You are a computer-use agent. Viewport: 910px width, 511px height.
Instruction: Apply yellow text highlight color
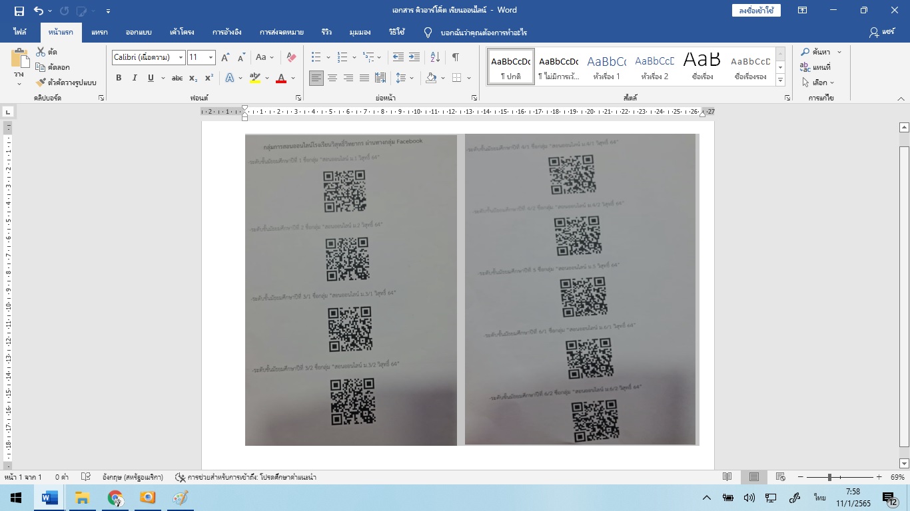pos(254,78)
